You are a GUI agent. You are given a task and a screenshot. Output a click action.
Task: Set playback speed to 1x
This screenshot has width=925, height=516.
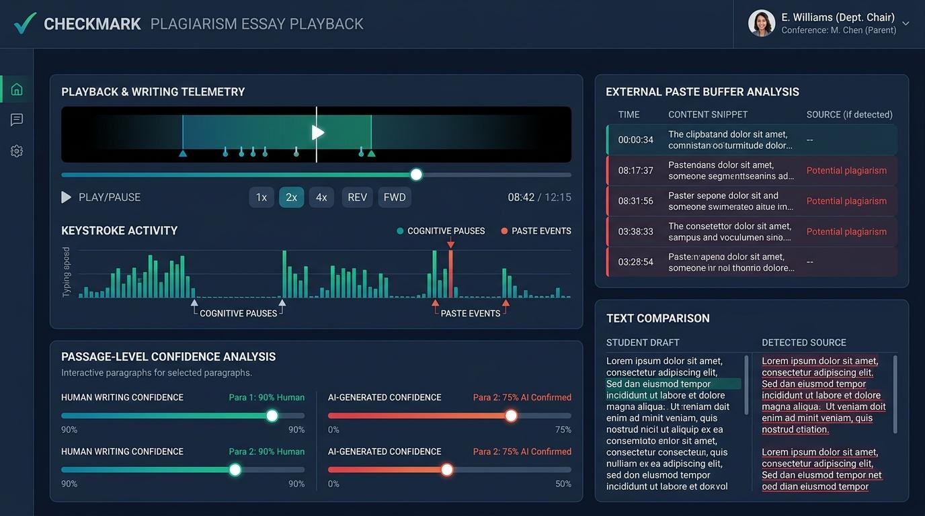pos(262,197)
